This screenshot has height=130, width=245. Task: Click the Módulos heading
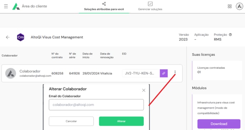point(199,88)
